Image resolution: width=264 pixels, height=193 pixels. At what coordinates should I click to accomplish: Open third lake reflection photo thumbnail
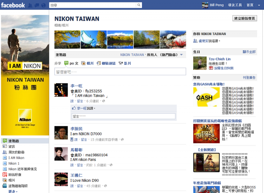pos(120,40)
